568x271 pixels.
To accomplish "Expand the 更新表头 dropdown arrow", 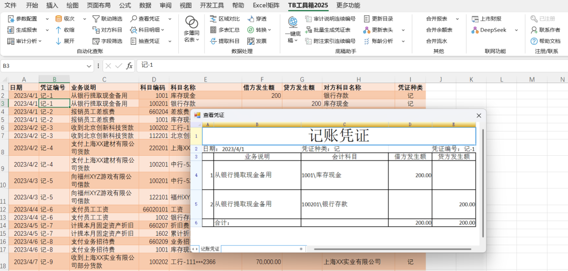I will click(403, 30).
